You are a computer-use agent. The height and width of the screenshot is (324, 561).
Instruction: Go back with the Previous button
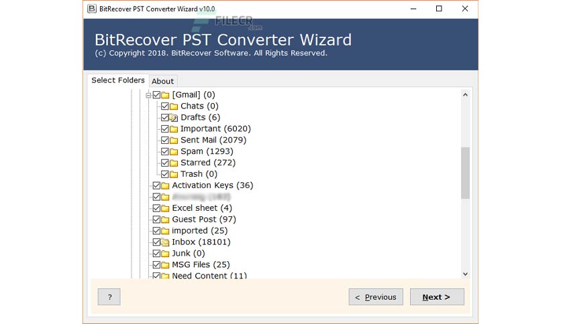(376, 297)
